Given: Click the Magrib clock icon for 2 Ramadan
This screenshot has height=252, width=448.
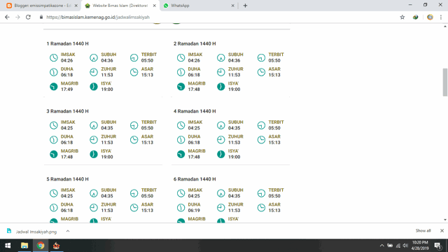Looking at the screenshot, I should 181,87.
